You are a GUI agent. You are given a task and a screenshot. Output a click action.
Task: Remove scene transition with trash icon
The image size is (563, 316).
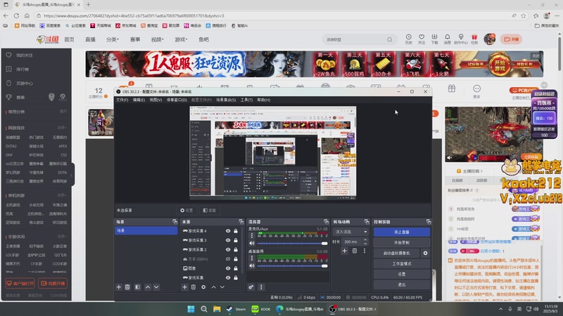click(355, 251)
